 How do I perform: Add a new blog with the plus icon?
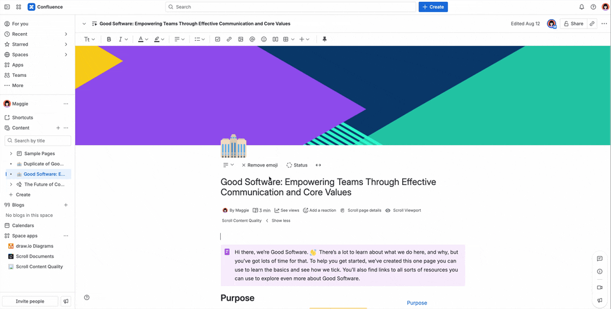[x=66, y=205]
